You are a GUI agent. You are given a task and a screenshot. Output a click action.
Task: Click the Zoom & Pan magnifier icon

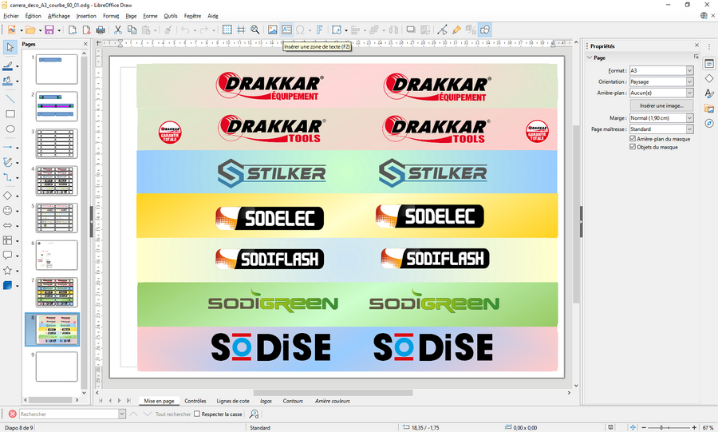[255, 30]
